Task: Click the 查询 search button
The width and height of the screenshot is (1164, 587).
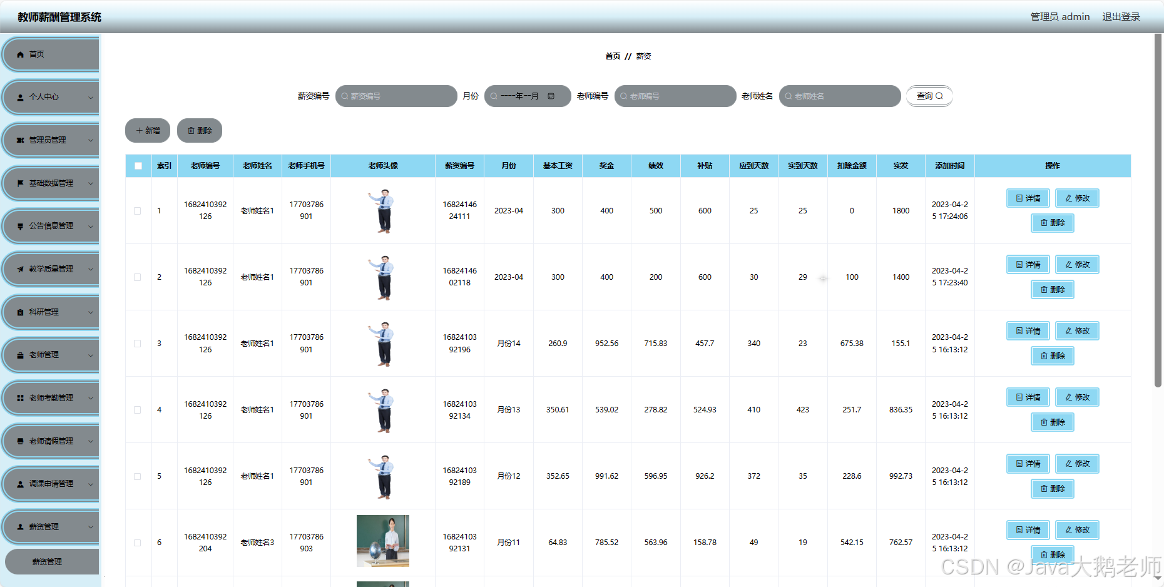Action: pos(929,96)
